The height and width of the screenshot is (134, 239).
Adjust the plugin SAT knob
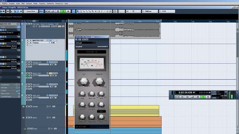tap(84, 81)
